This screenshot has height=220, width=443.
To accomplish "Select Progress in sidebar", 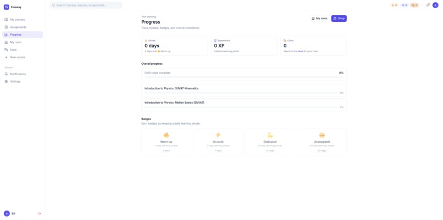I will point(23,35).
